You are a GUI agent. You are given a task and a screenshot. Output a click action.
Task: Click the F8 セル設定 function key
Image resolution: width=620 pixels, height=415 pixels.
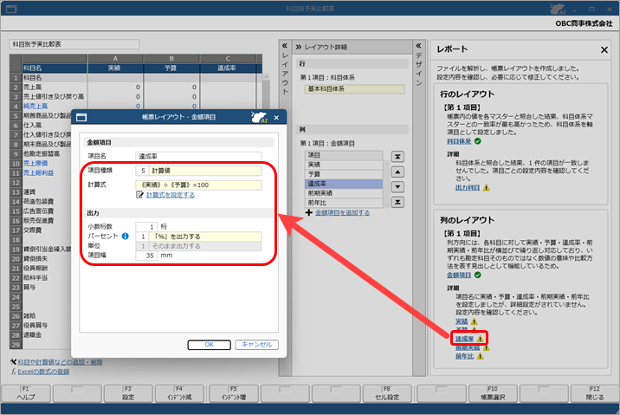click(387, 393)
